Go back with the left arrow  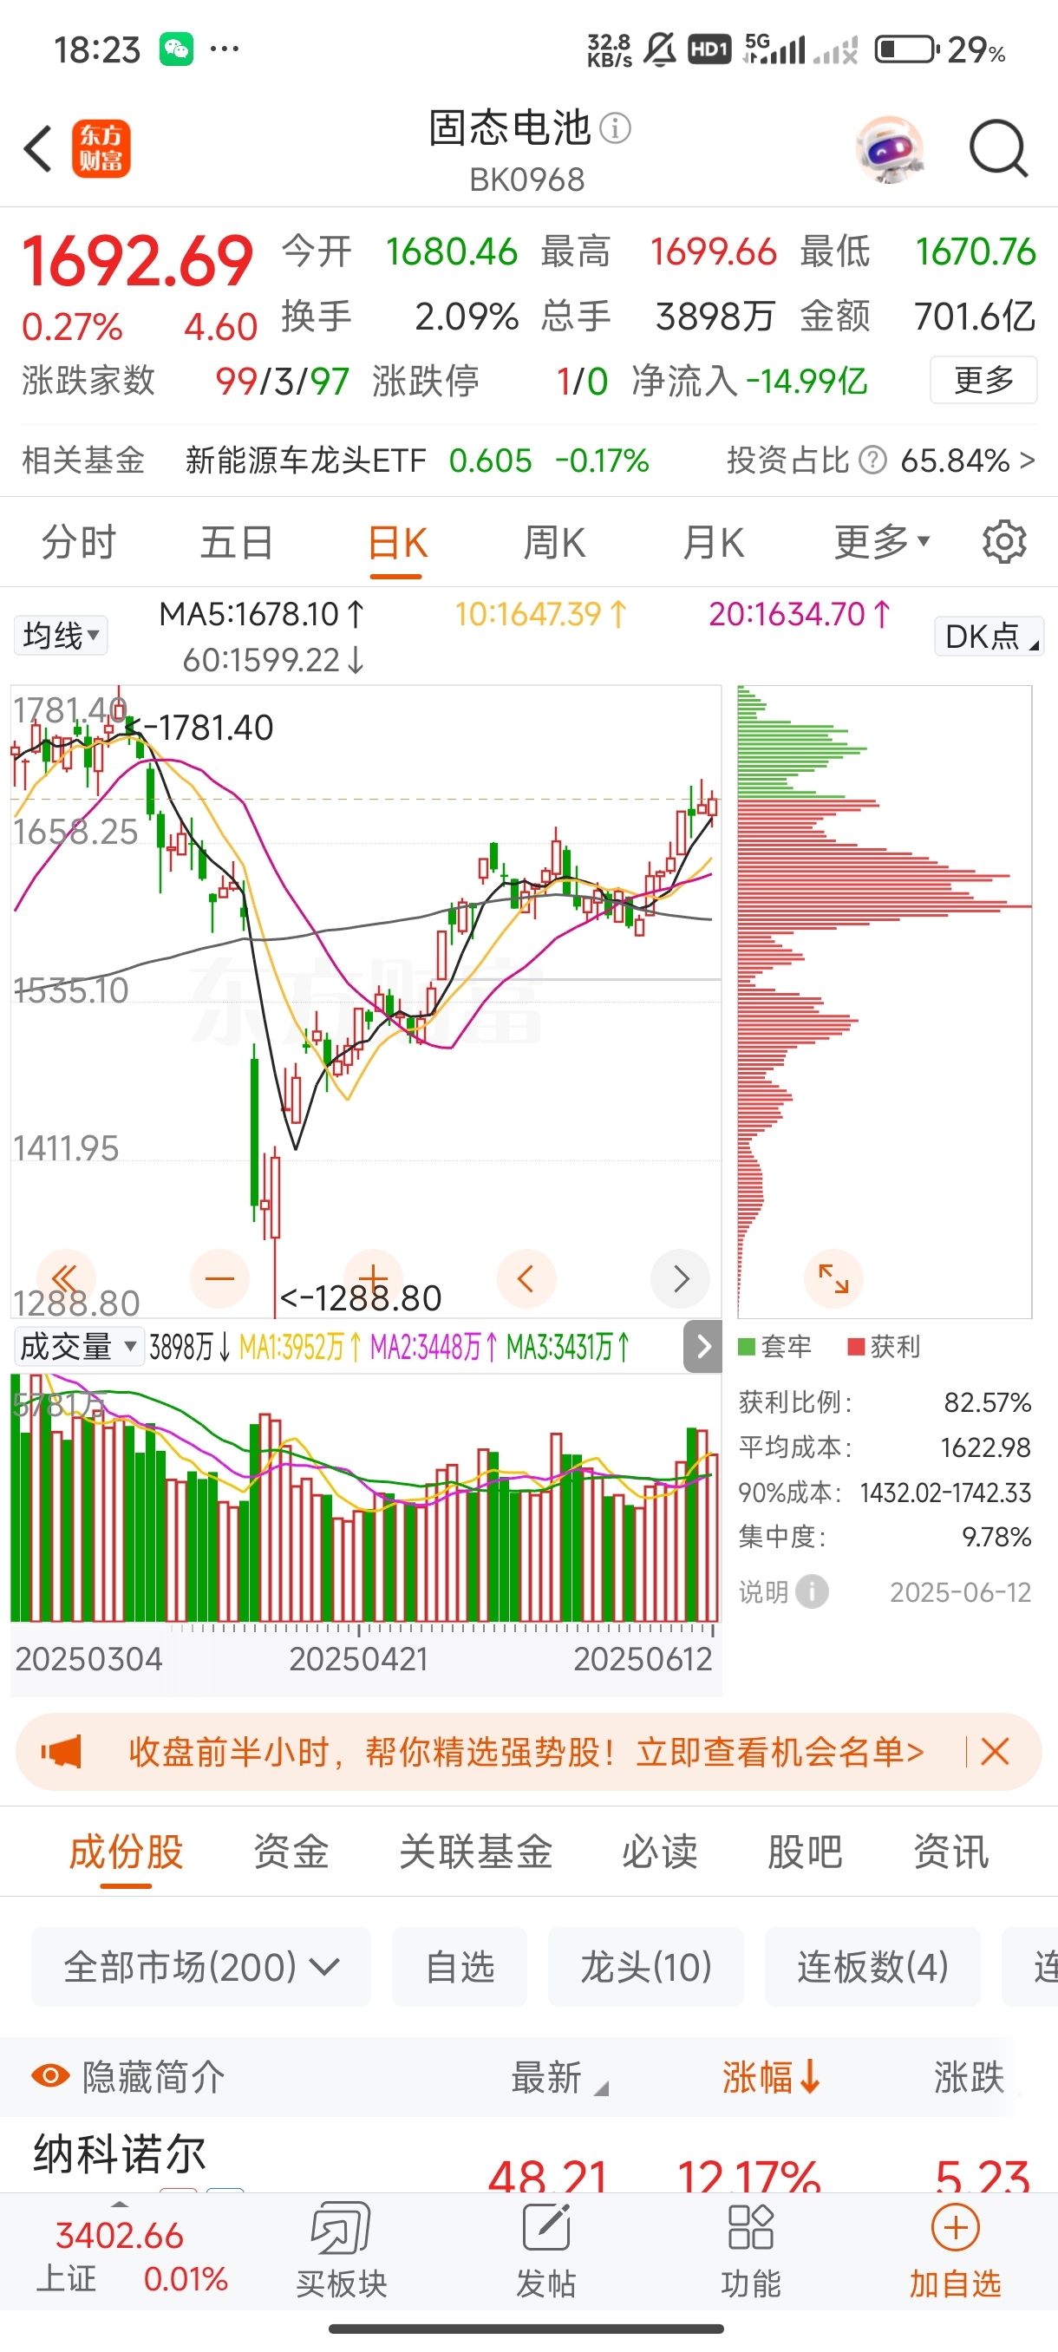click(38, 148)
